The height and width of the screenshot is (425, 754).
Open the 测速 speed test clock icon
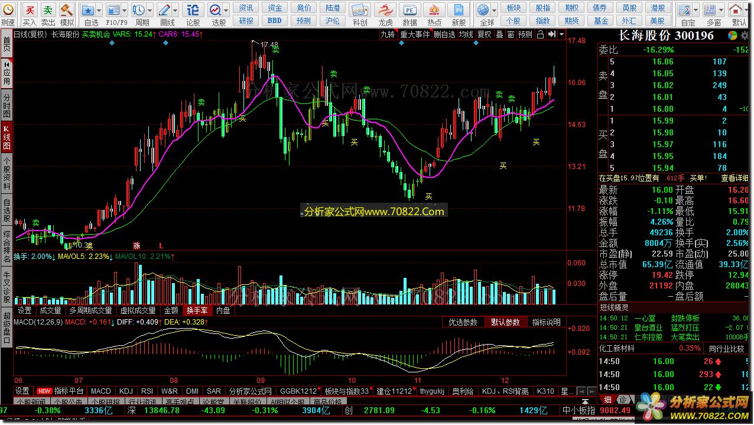7,10
